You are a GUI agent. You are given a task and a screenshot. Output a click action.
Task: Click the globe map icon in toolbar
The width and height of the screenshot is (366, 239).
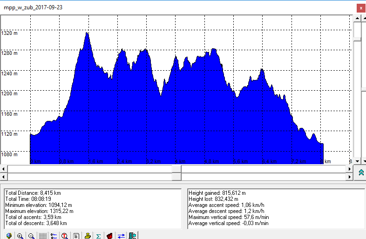pos(8,235)
